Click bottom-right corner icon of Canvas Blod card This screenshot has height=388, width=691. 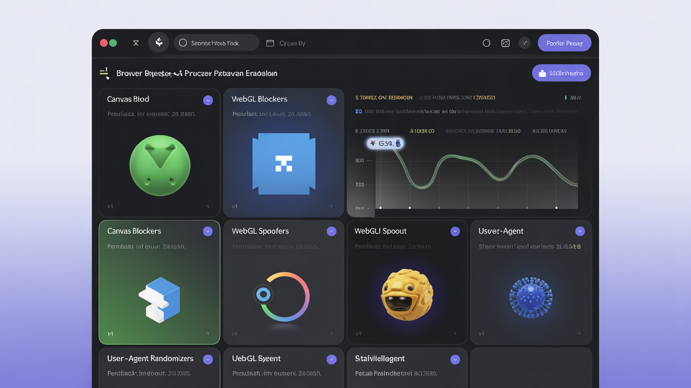(208, 207)
